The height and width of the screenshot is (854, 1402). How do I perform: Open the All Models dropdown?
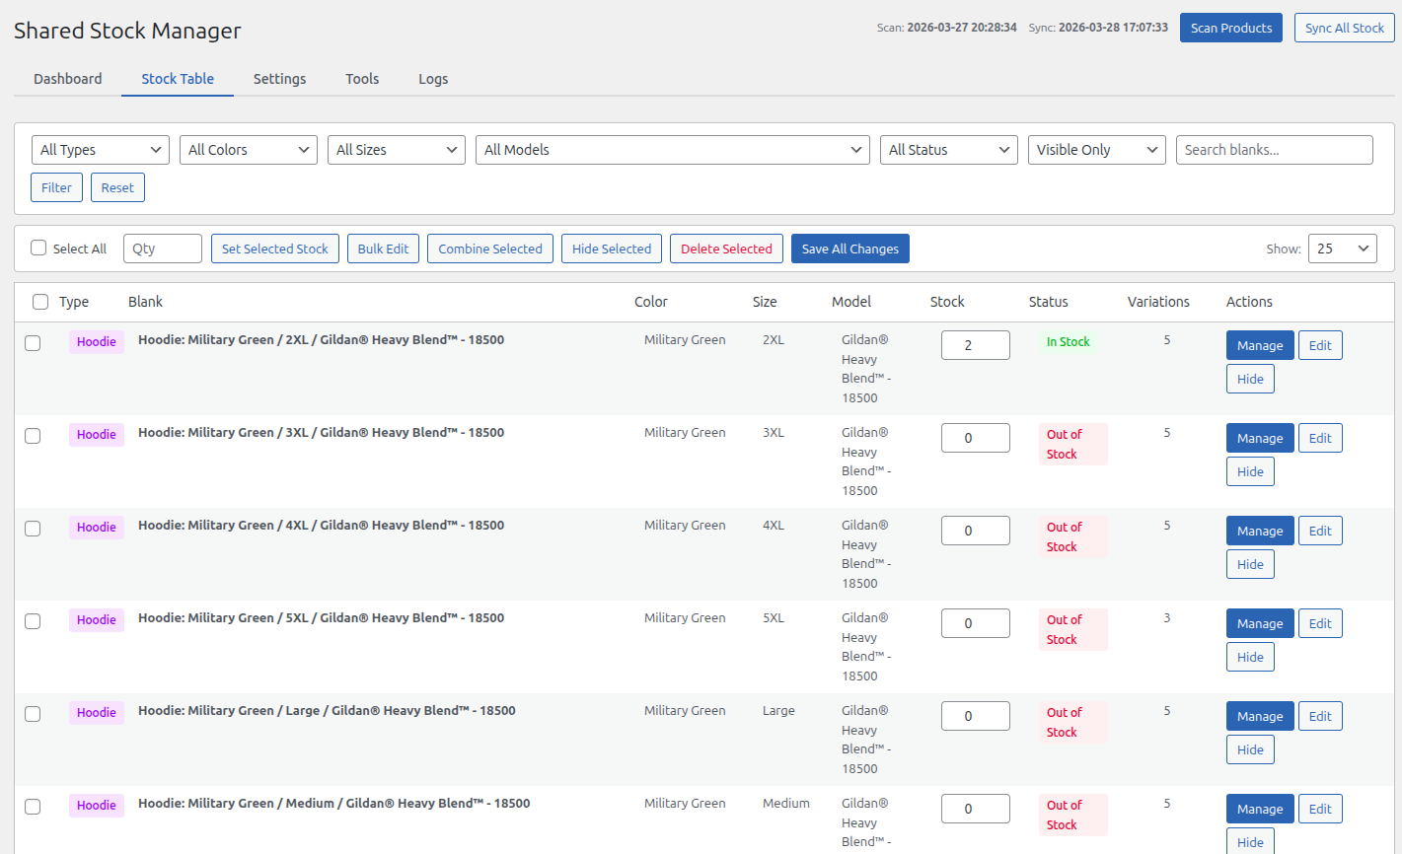pyautogui.click(x=672, y=149)
